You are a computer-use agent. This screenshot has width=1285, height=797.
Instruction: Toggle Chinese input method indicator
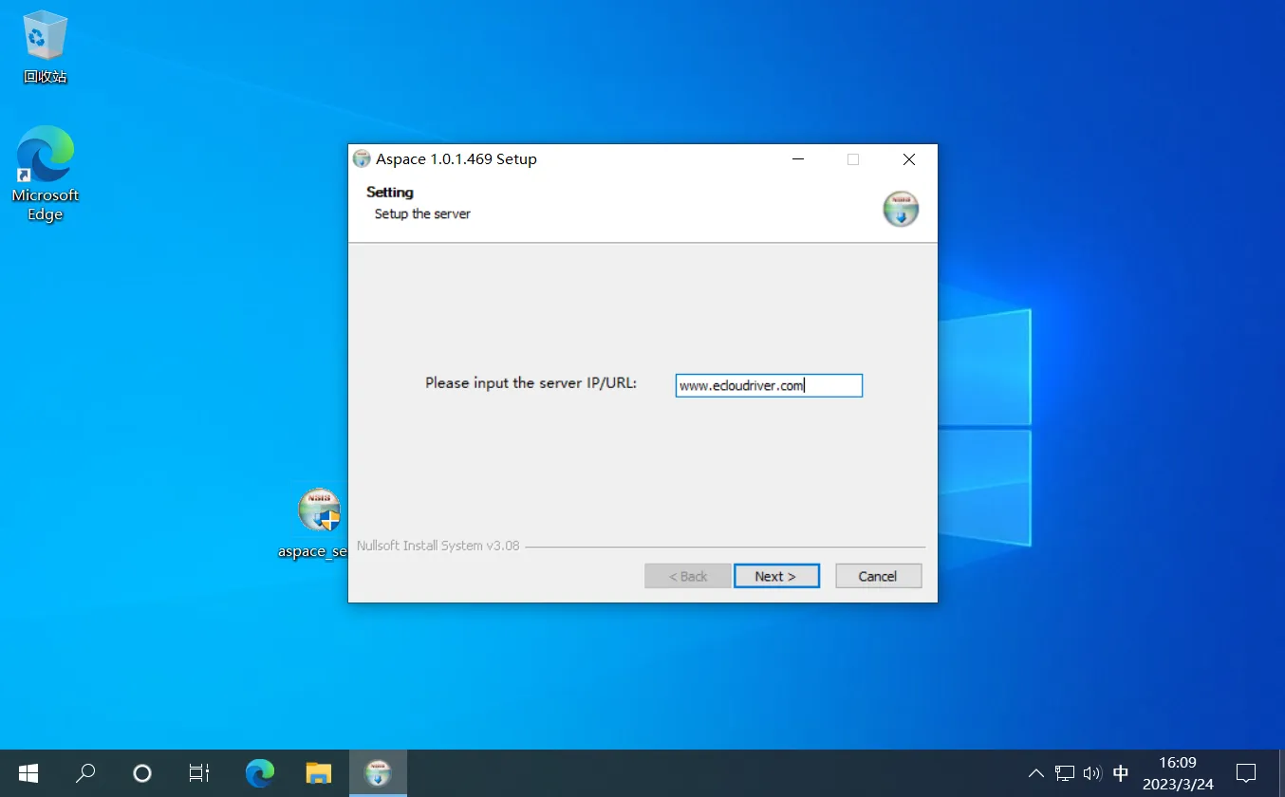click(1121, 773)
